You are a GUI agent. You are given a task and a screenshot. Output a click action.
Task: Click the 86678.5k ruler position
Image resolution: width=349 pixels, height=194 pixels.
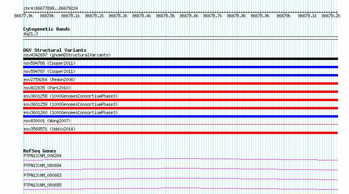165,16
